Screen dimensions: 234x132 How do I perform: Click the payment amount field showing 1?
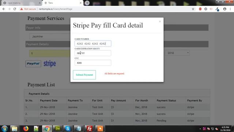tap(50, 54)
